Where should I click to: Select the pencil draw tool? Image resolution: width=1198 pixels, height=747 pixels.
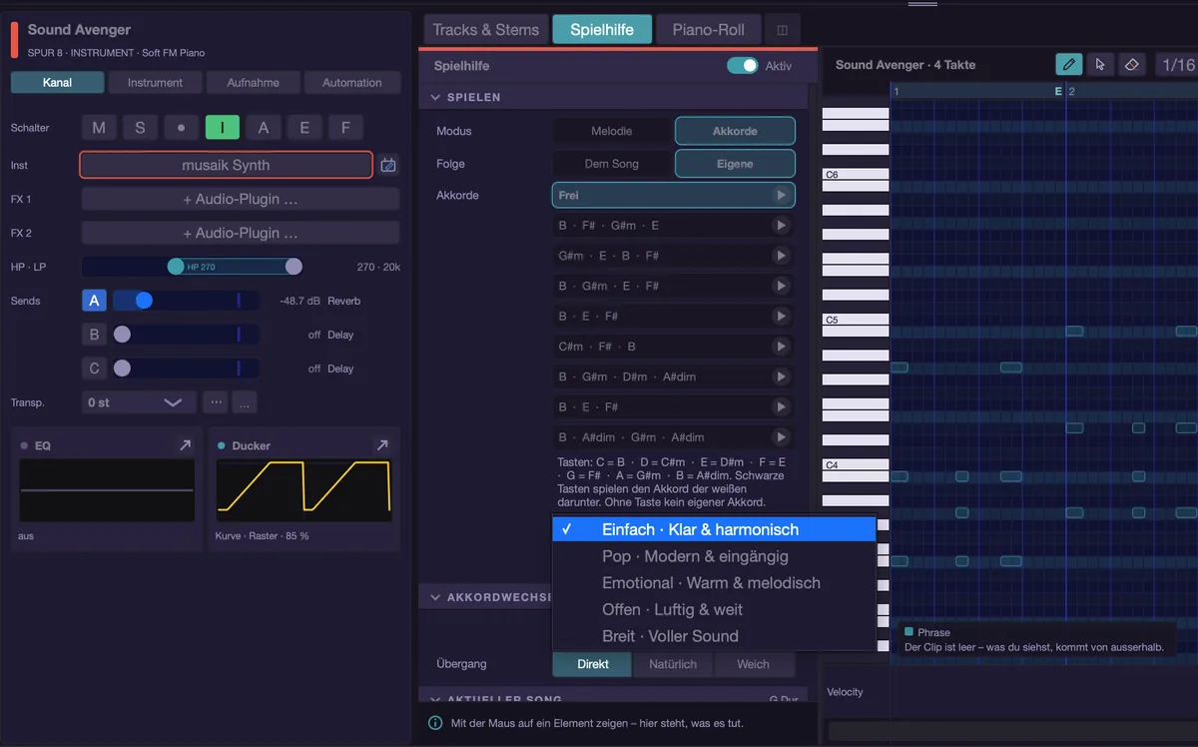[1069, 65]
